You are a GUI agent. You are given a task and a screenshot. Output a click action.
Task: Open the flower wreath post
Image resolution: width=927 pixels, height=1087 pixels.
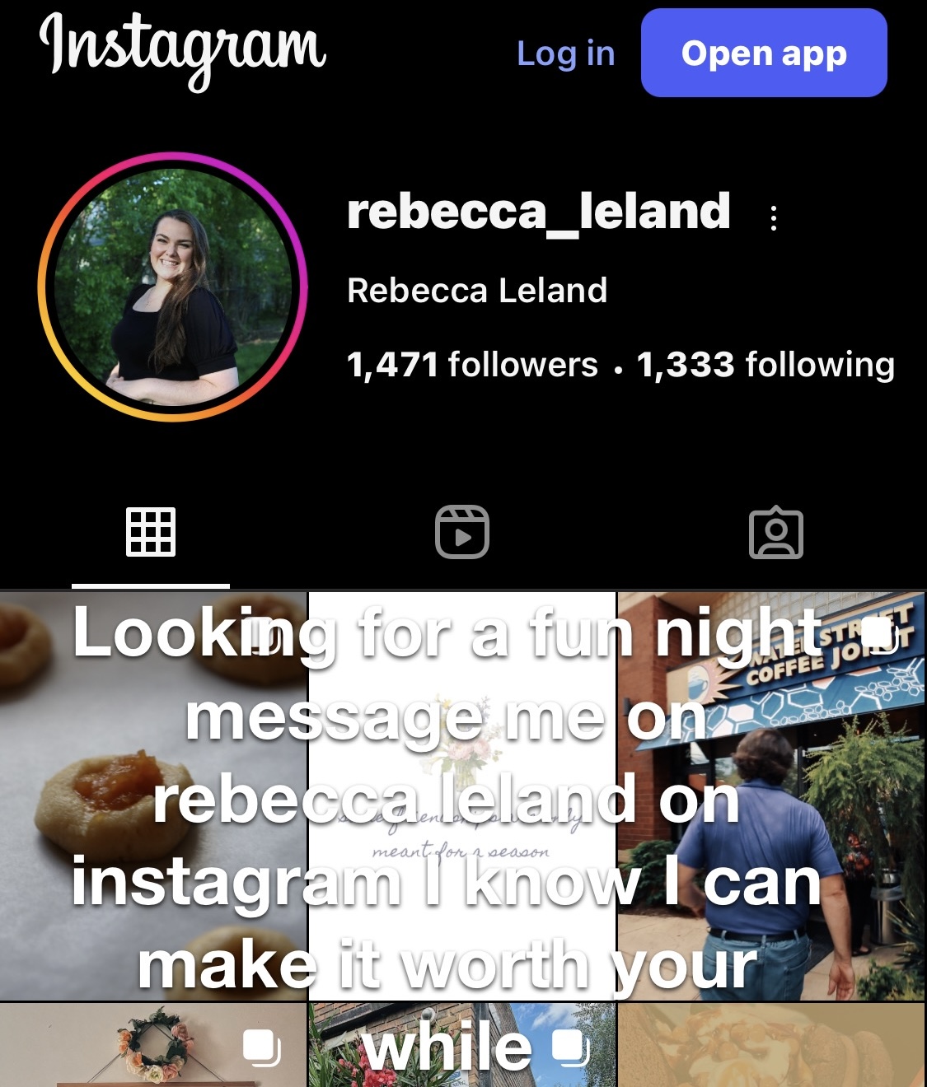point(153,1045)
